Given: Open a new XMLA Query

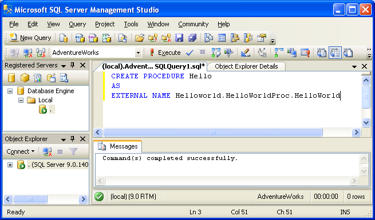Looking at the screenshot, I should (x=106, y=38).
